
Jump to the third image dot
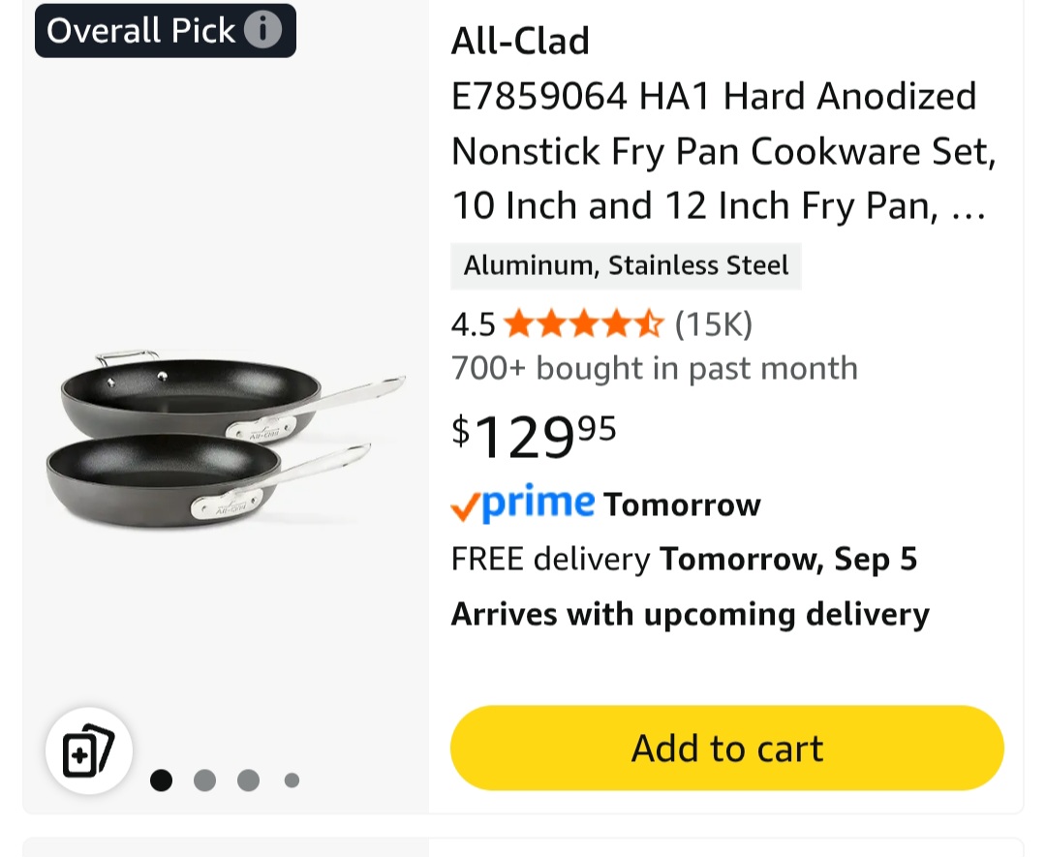point(248,780)
